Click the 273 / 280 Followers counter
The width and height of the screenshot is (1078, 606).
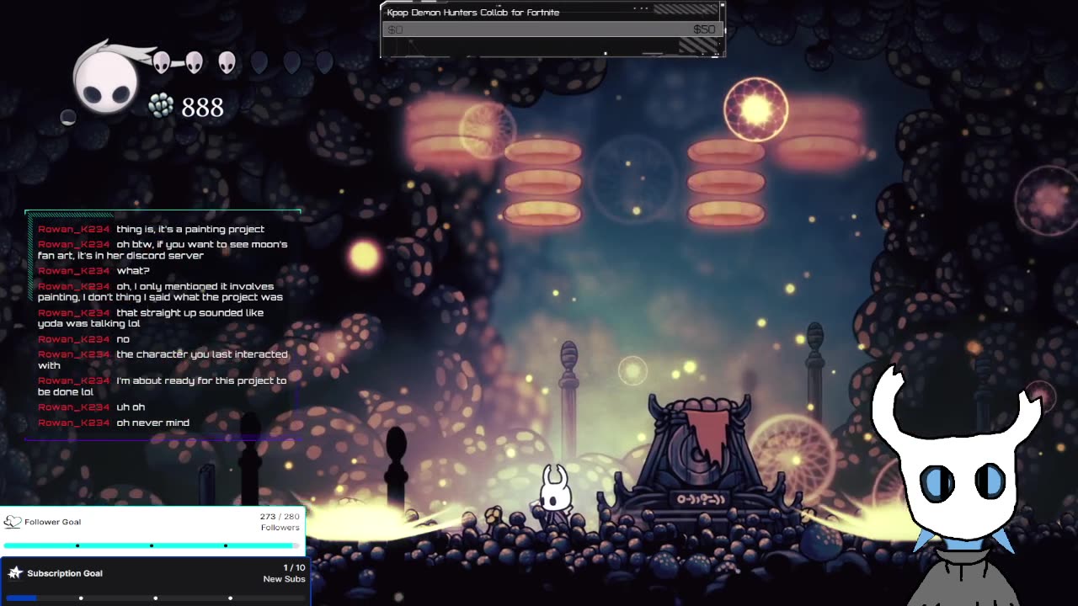coord(280,522)
